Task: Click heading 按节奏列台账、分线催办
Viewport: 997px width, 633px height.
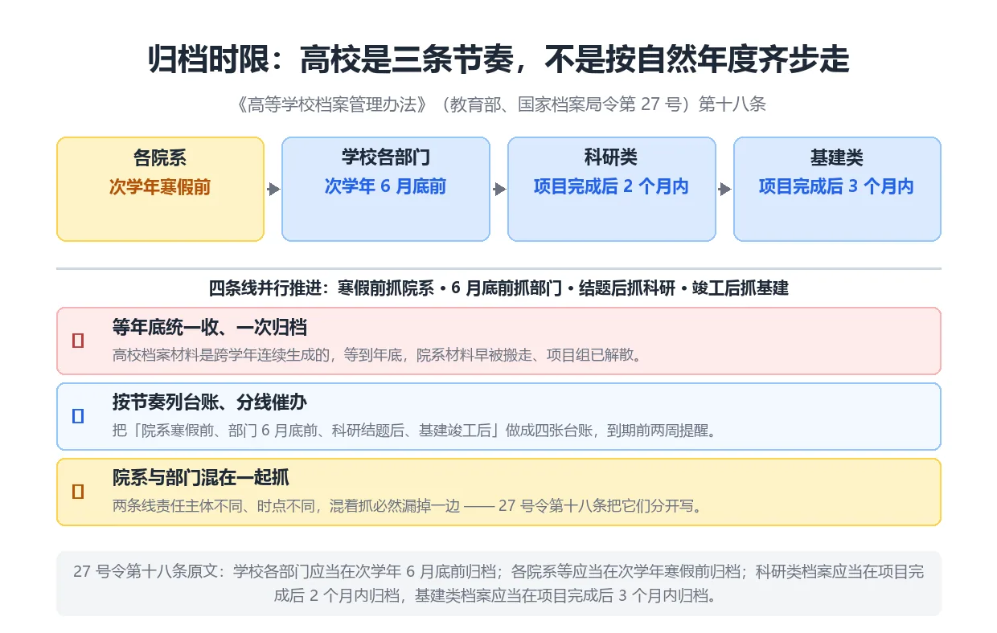Action: [x=209, y=403]
